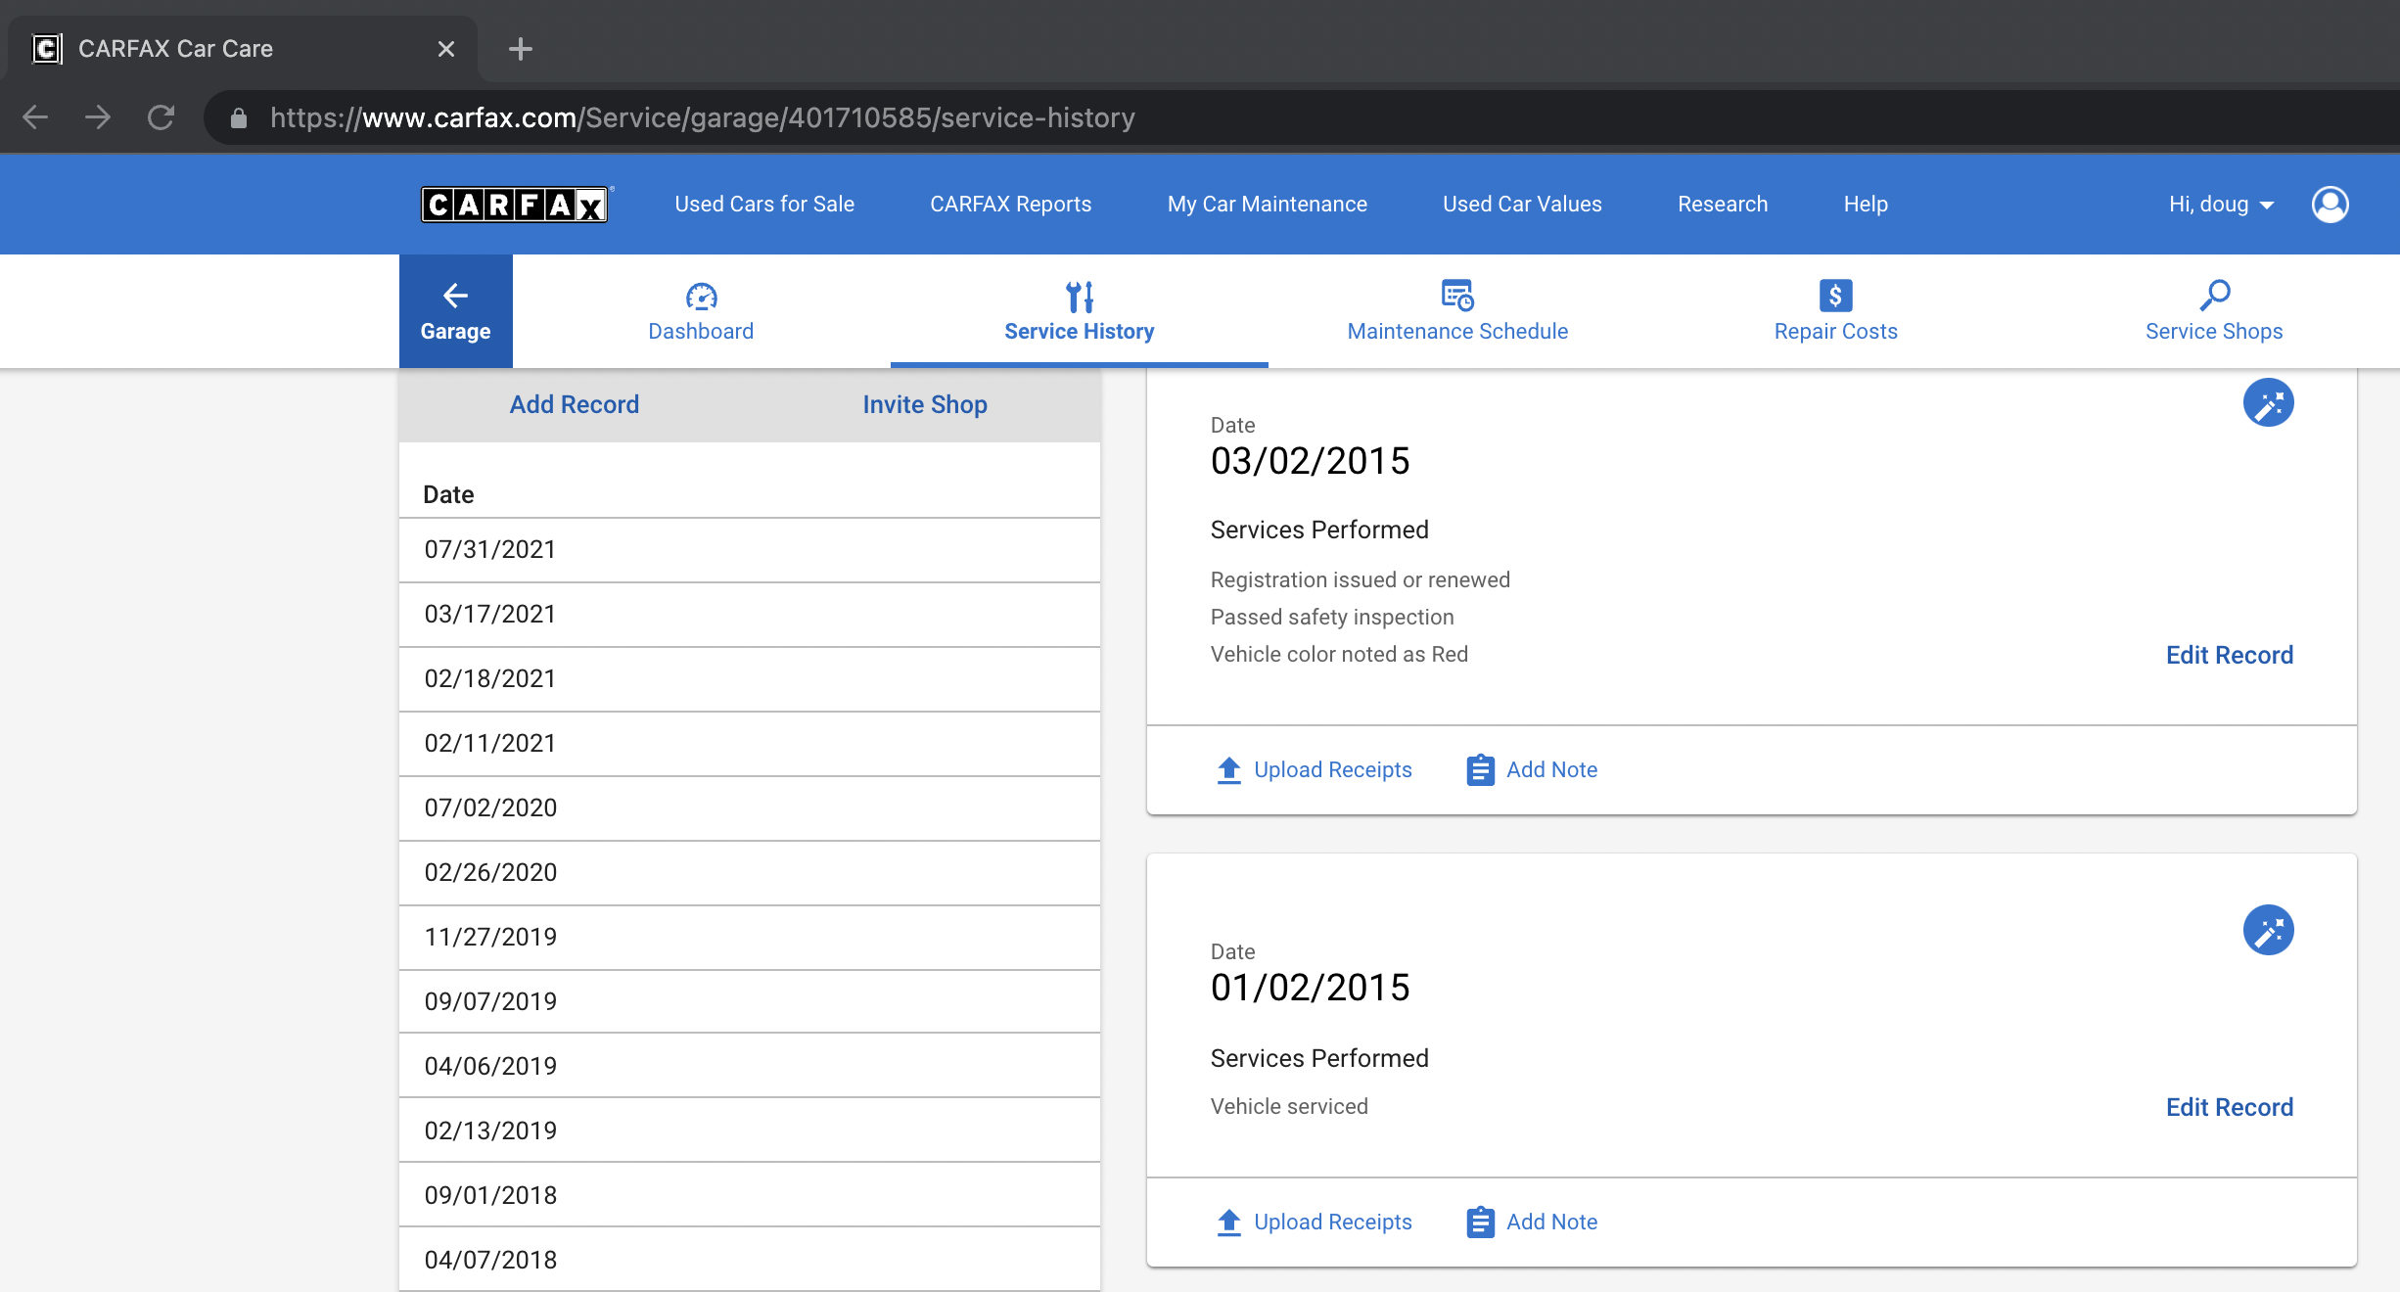The image size is (2400, 1292).
Task: Select the 09/01/2018 service date row
Action: [750, 1195]
